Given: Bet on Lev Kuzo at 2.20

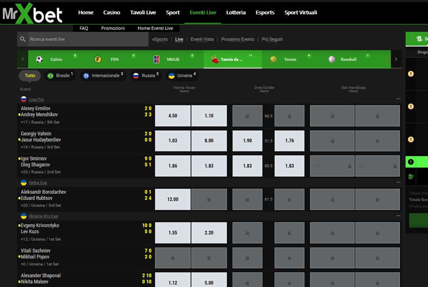Looking at the screenshot, I should tap(209, 233).
